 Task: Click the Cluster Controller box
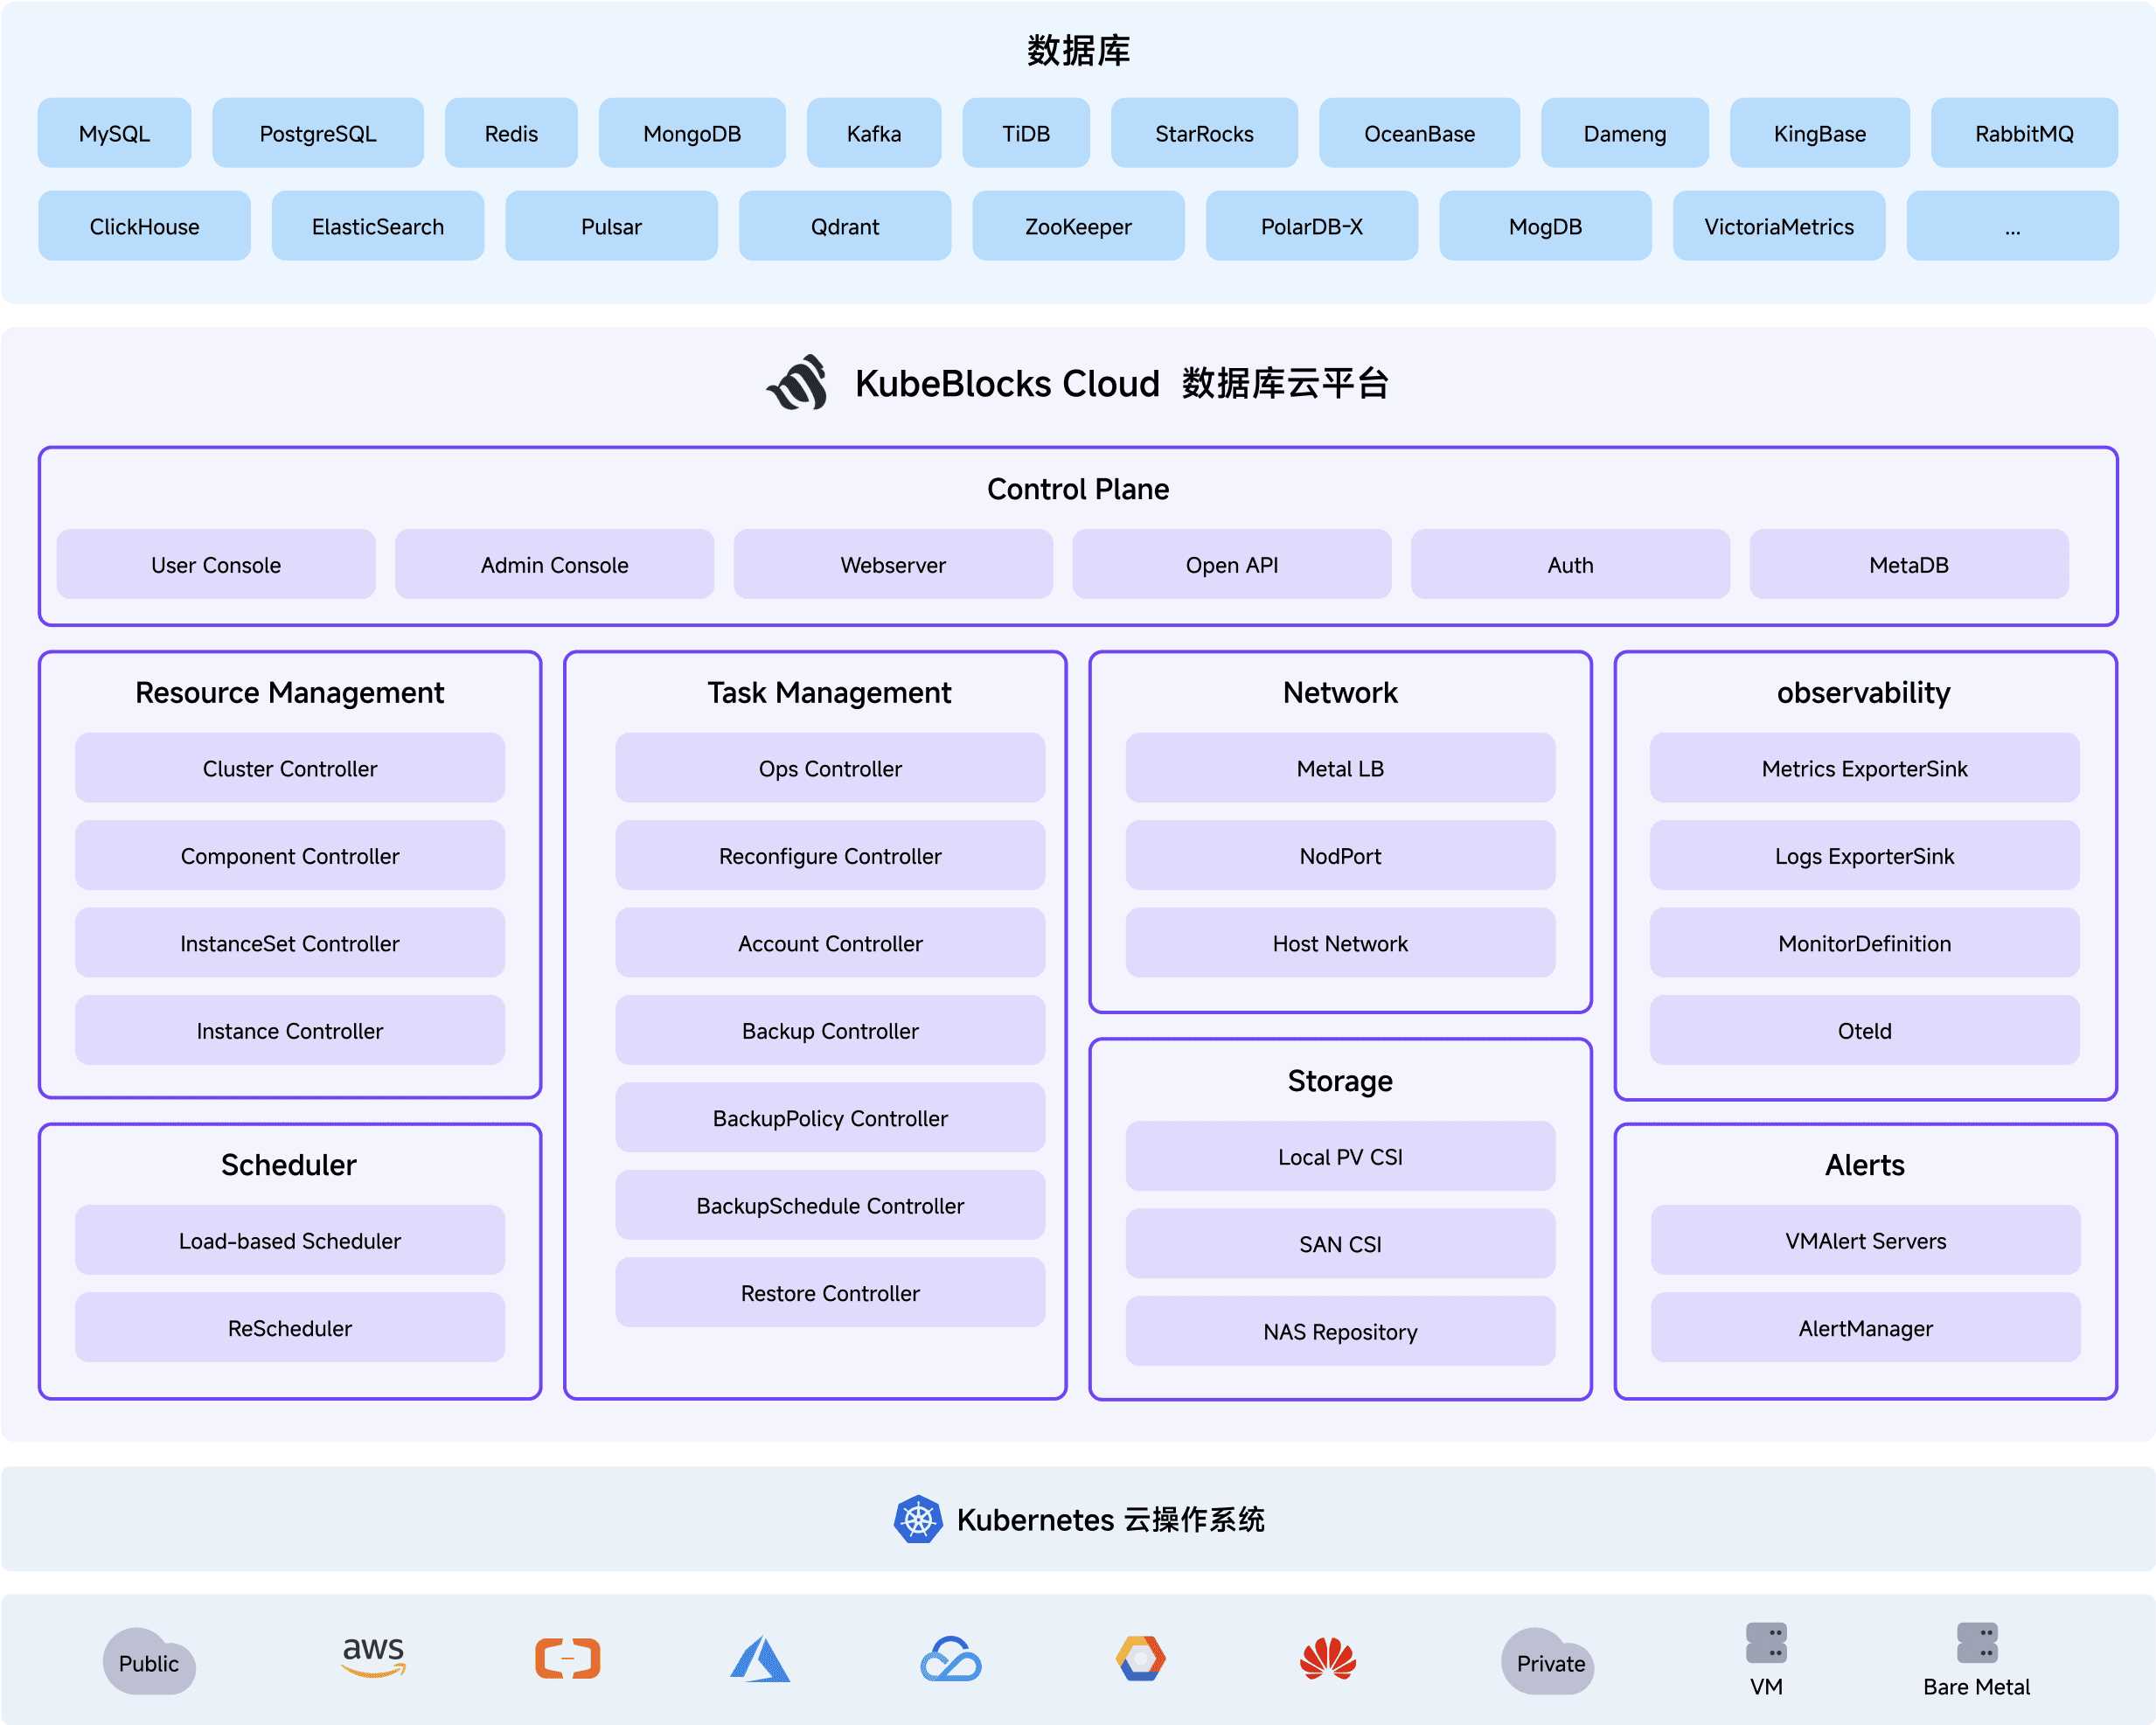tap(290, 768)
